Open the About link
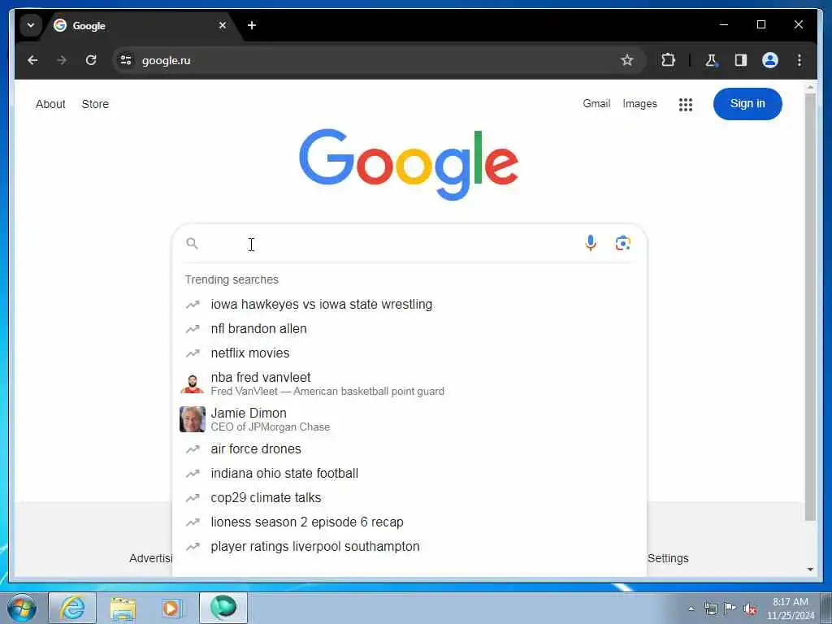This screenshot has height=624, width=832. tap(50, 104)
